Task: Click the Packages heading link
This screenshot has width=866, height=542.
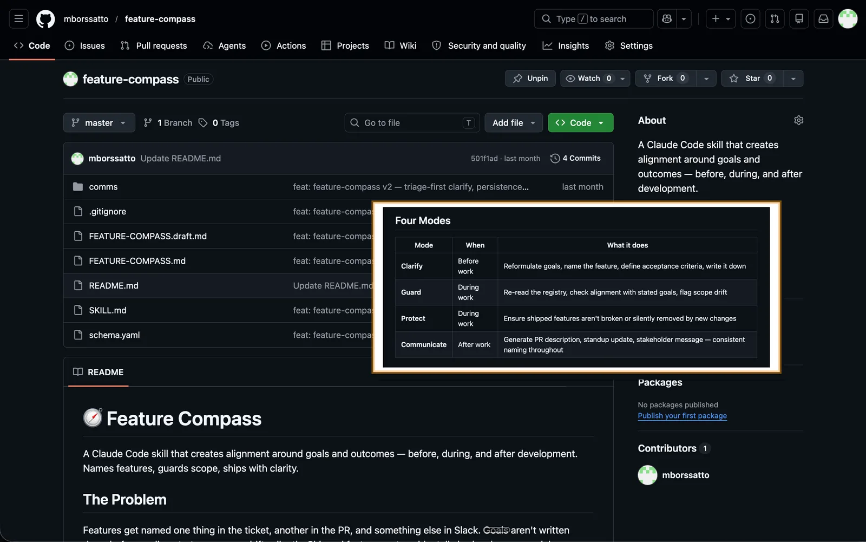Action: point(660,383)
